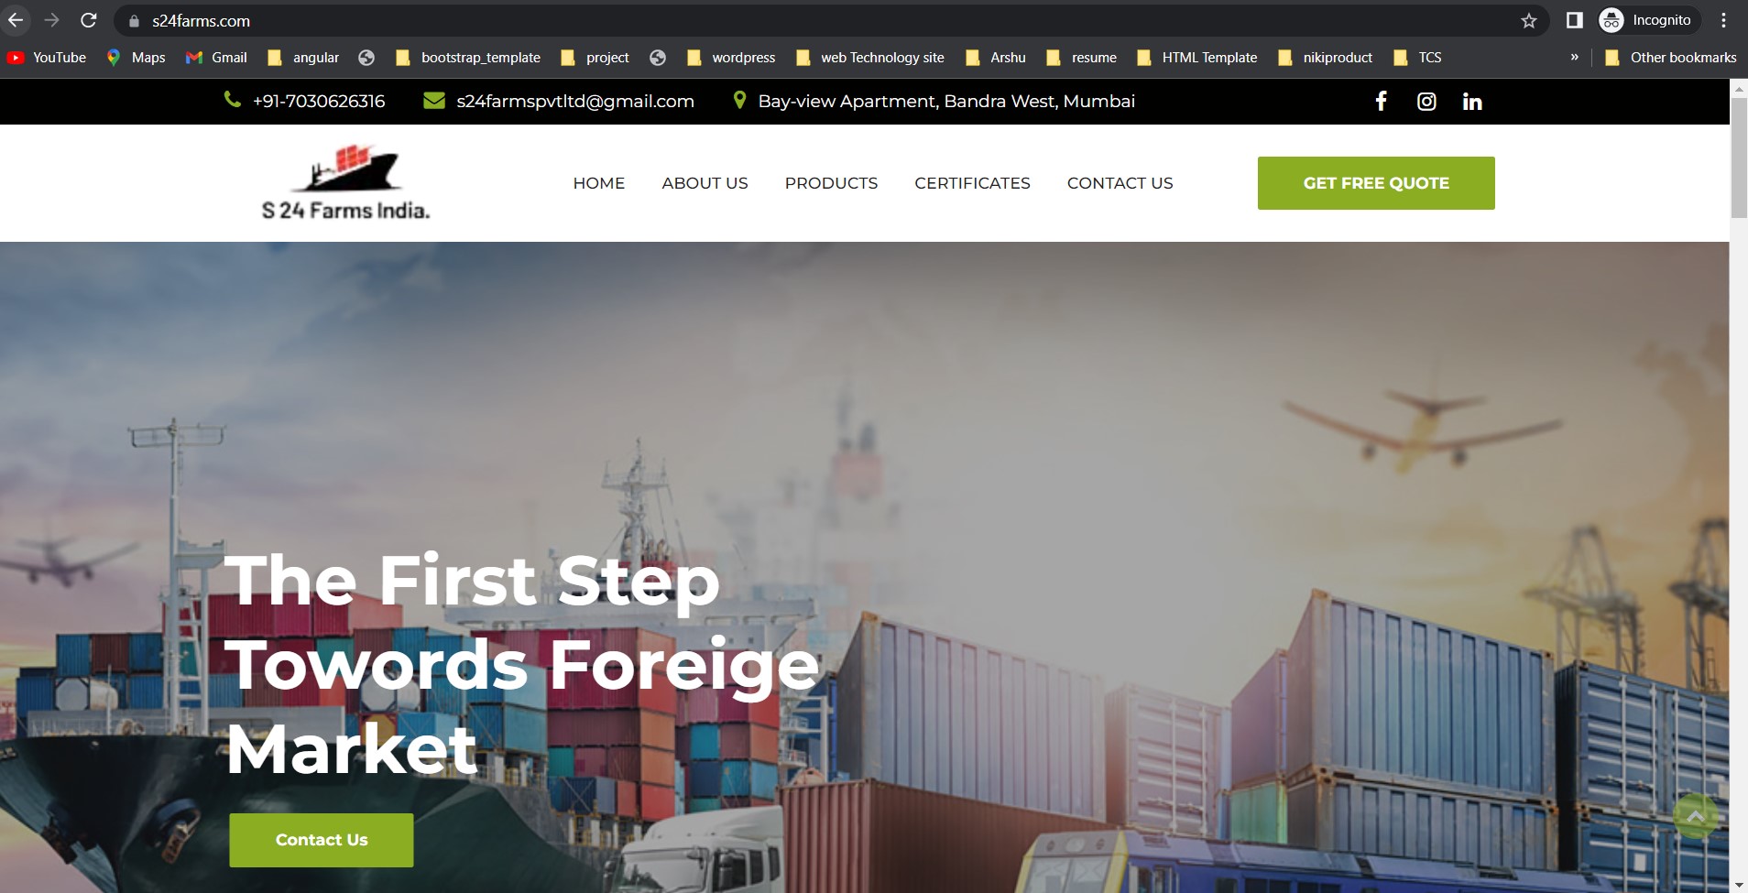Bookmark this page with the star icon

(1528, 20)
